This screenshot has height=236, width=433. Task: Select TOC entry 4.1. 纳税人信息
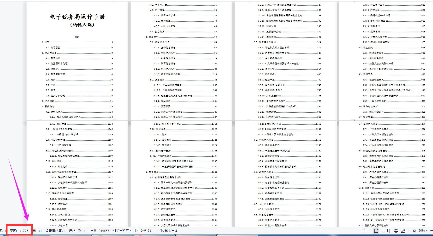pyautogui.click(x=79, y=112)
